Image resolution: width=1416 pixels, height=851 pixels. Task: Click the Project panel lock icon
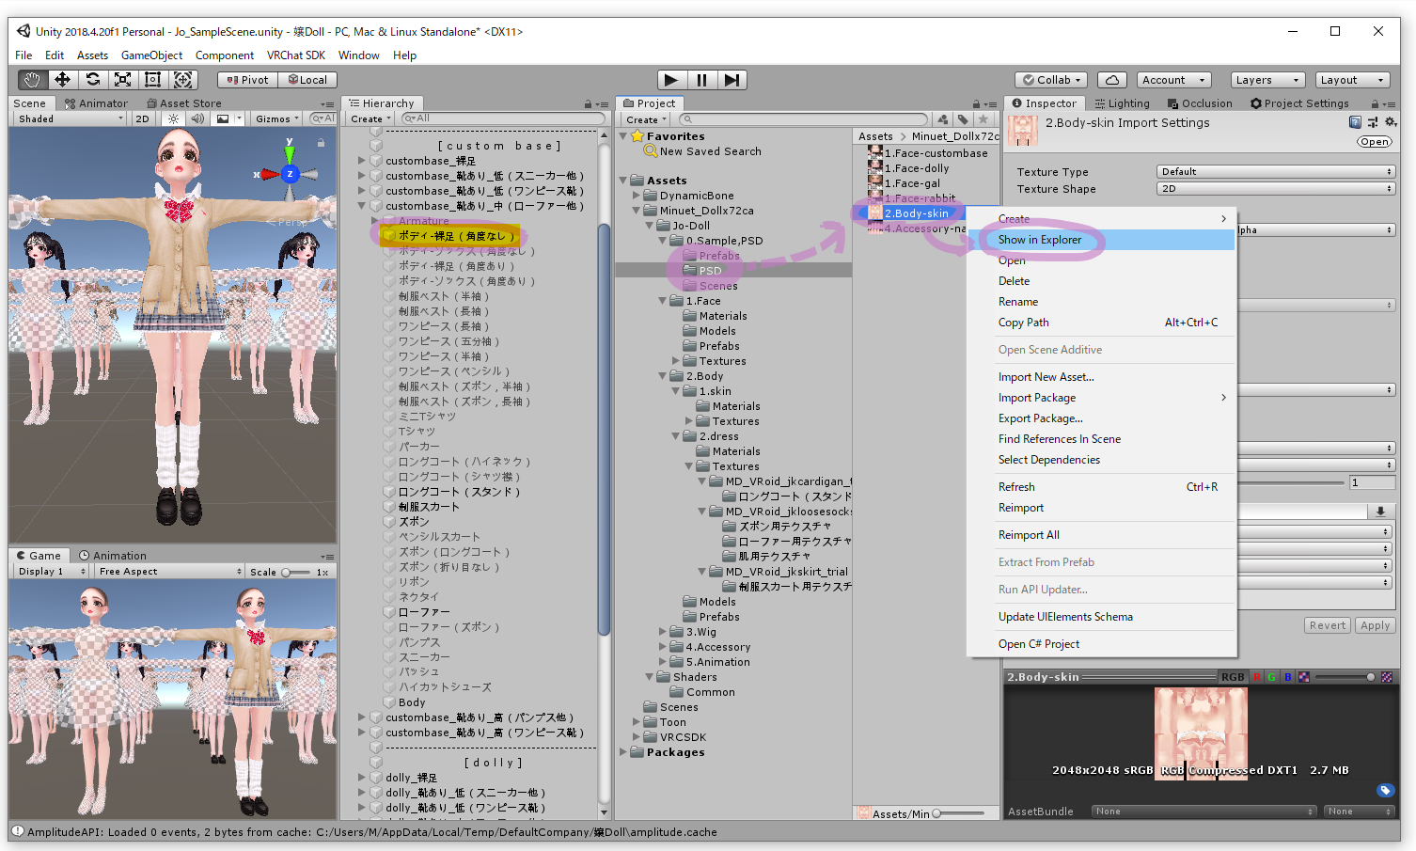tap(977, 104)
